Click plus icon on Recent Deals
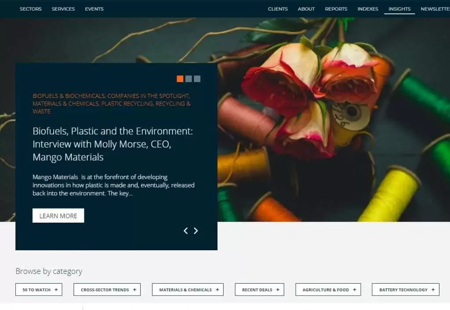 pyautogui.click(x=277, y=290)
